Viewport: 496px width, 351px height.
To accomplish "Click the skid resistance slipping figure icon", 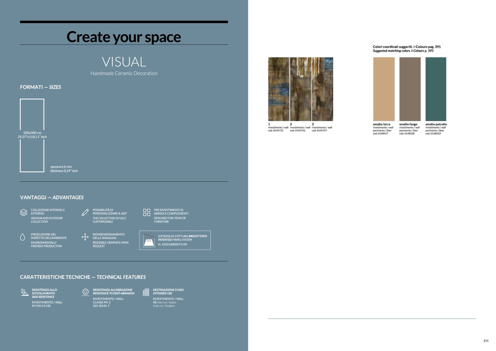I will [x=24, y=292].
